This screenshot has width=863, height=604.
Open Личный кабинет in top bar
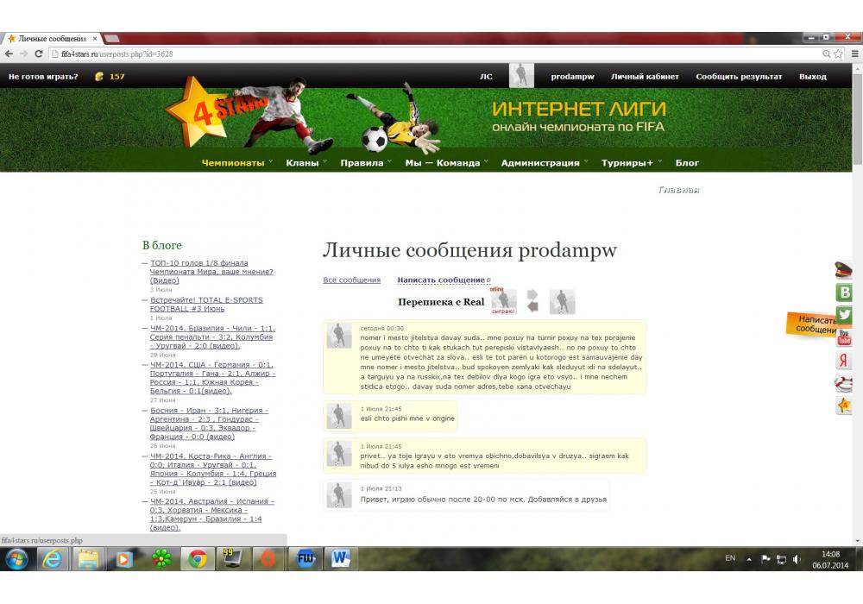pos(645,77)
